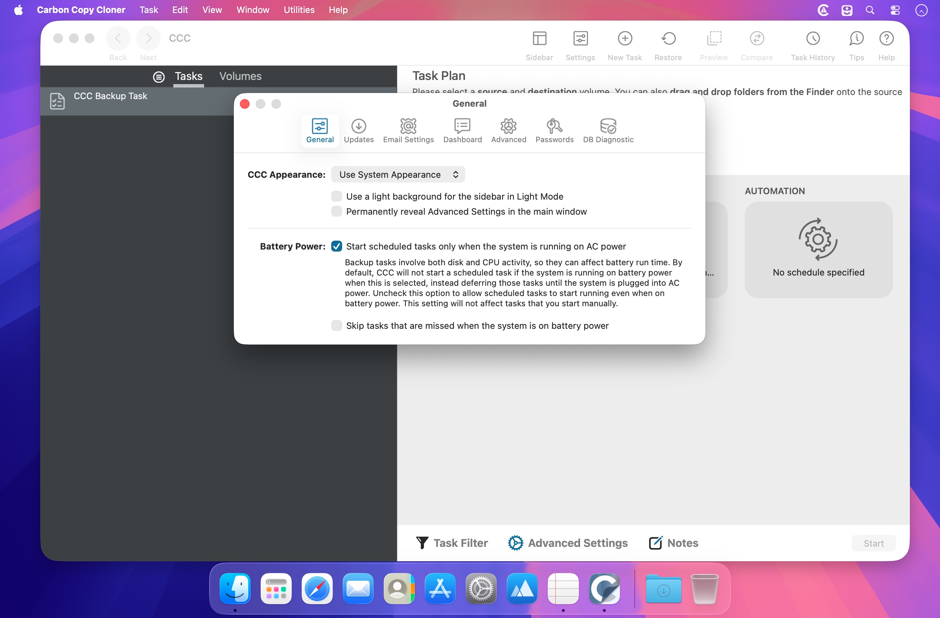The image size is (940, 618).
Task: Switch sidebar to the Volumes tab
Action: point(241,76)
